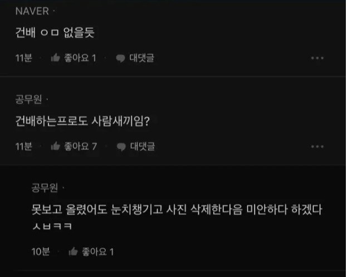Open the NAVER author label
347x277 pixels.
(x=32, y=11)
